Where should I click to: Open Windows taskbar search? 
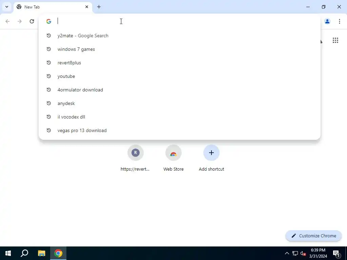point(24,253)
